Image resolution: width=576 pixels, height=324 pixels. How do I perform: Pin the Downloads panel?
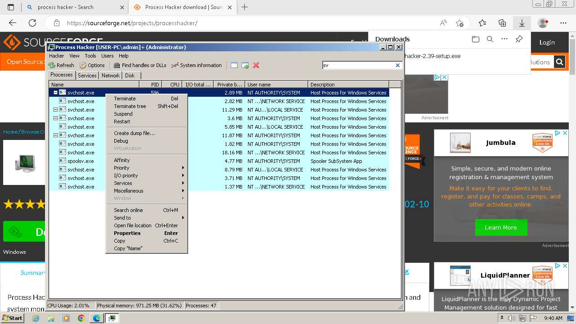519,39
